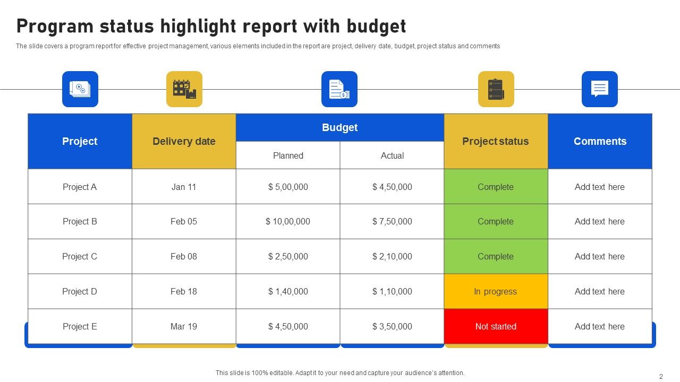Click actual budget $ 3,50,000

392,326
